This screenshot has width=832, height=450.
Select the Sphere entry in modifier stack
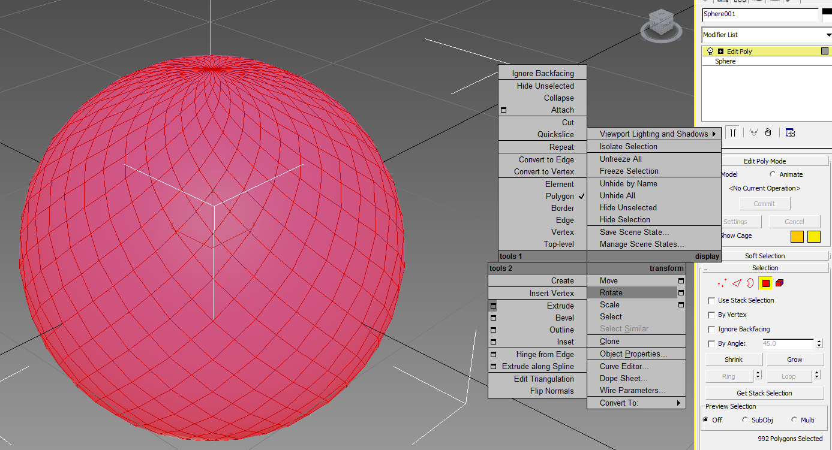(x=725, y=61)
